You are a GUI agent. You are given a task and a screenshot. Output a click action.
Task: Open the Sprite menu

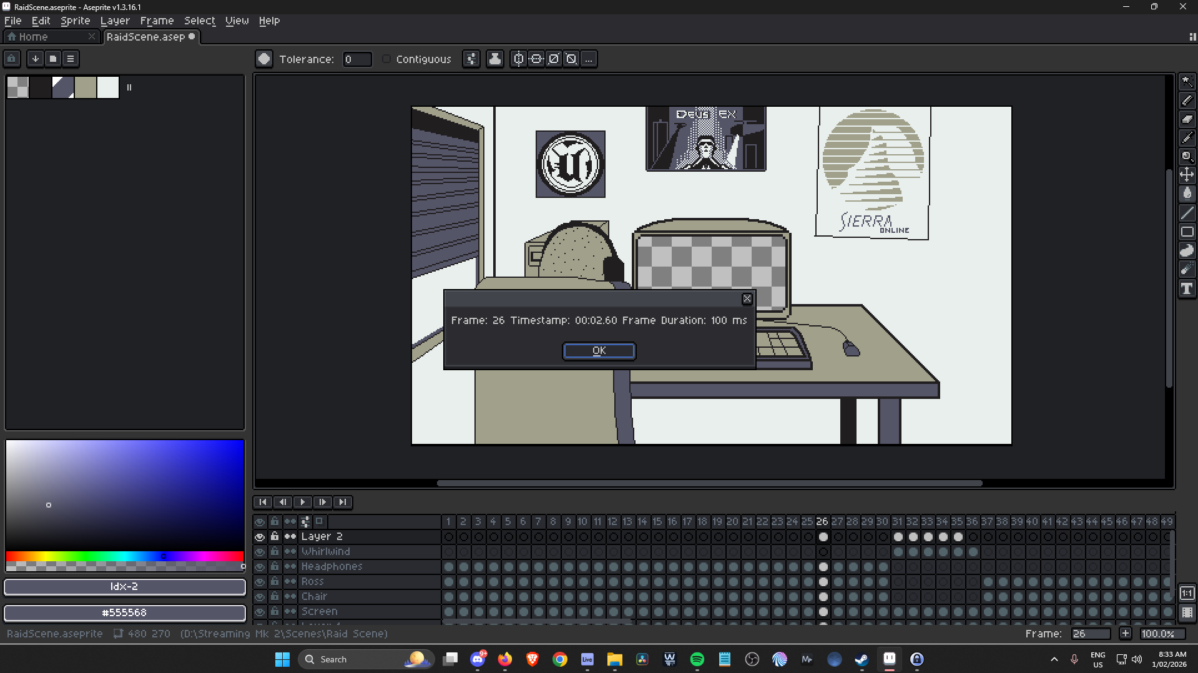coord(75,21)
